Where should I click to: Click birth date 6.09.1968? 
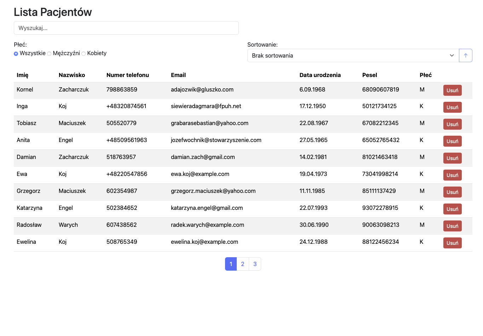pos(312,89)
